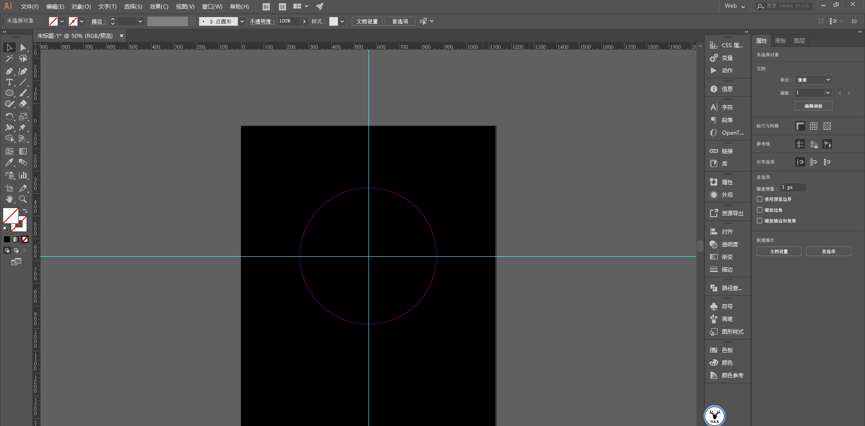
Task: Enable Use Preview Bounds checkbox
Action: click(x=760, y=199)
